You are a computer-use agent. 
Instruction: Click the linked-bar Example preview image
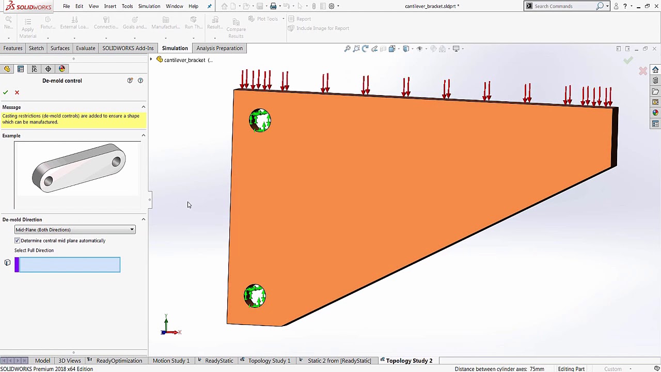[x=78, y=168]
